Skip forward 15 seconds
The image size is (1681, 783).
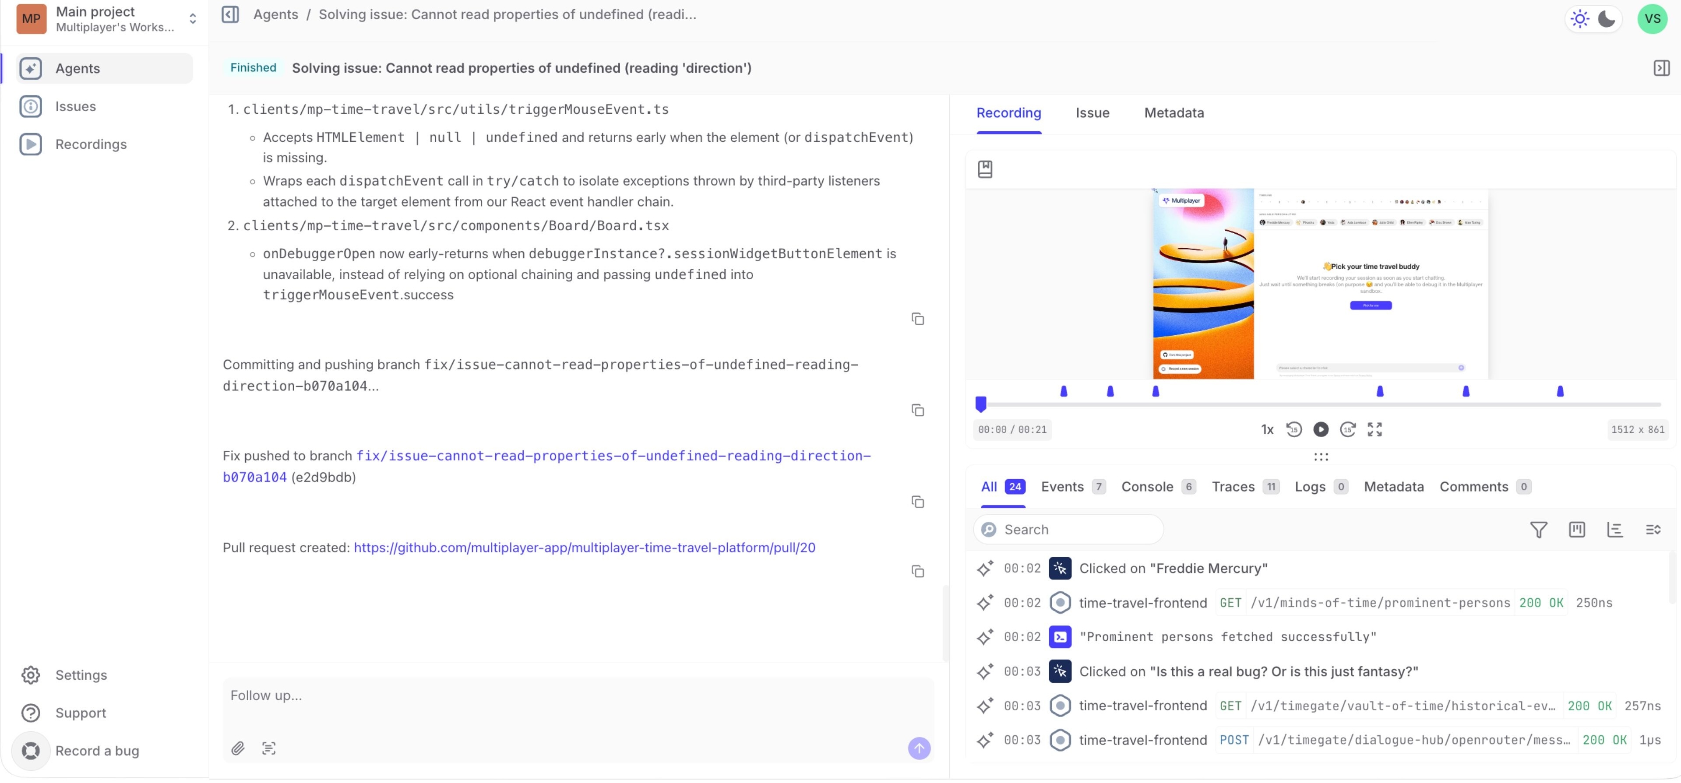1347,430
